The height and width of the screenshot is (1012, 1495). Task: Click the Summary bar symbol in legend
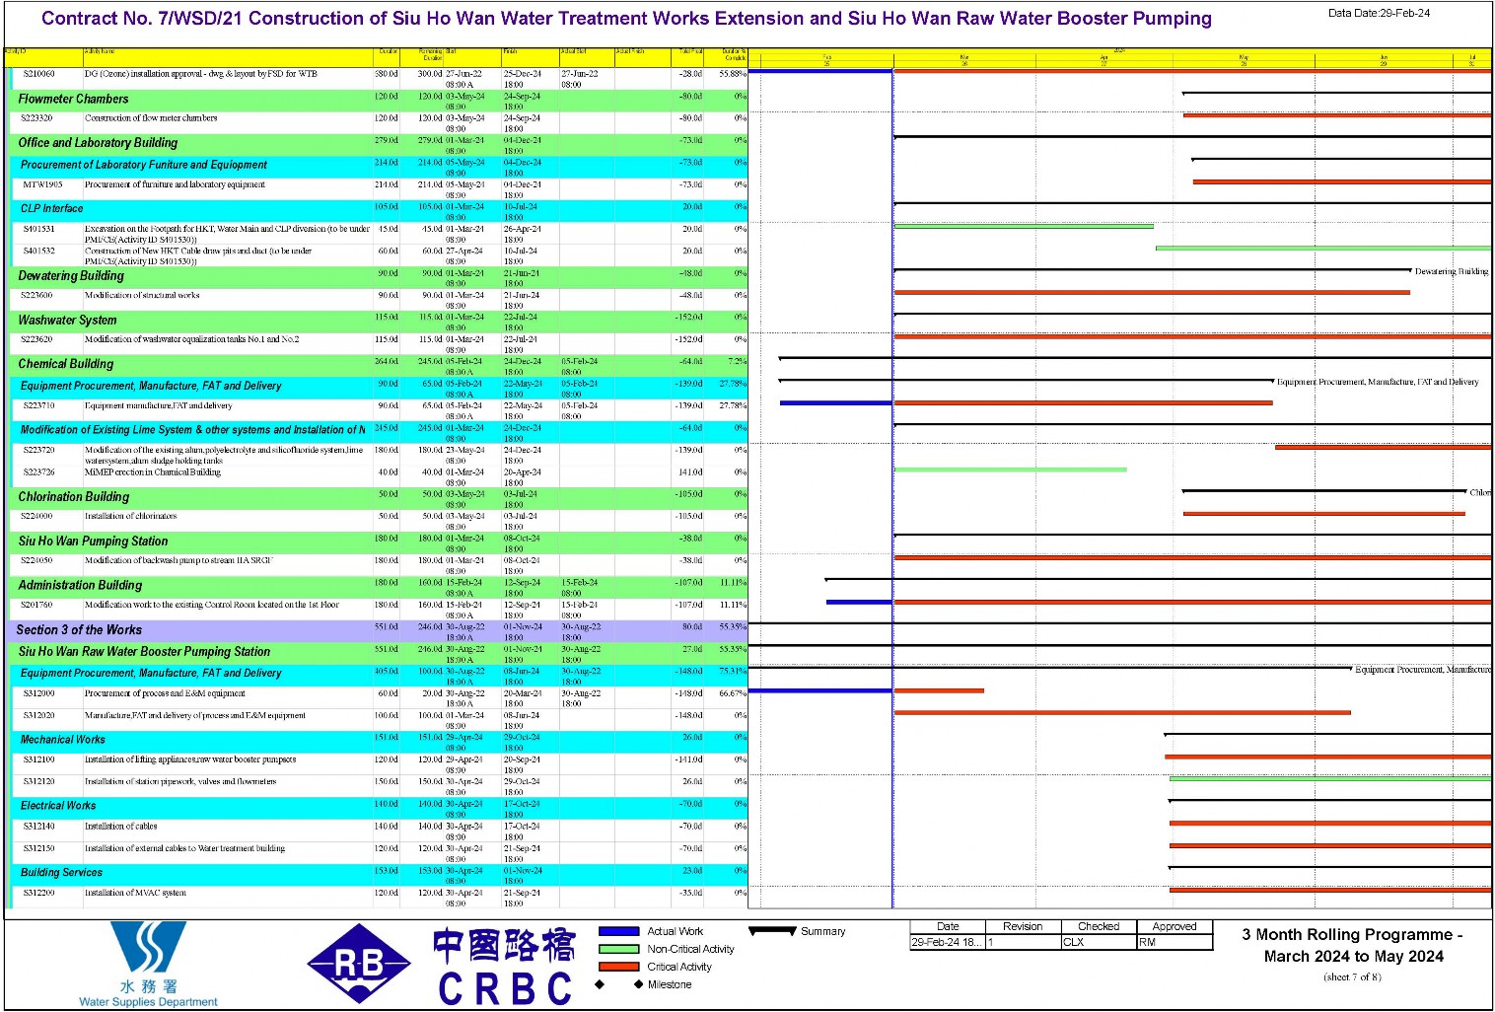(772, 930)
